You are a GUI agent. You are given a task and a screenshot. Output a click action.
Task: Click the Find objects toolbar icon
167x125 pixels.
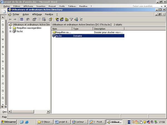pos(76,19)
